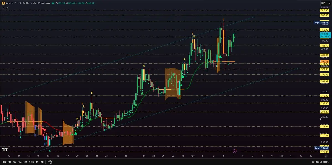
Task: Click the Zcash coin logo icon
Action: pos(3,3)
